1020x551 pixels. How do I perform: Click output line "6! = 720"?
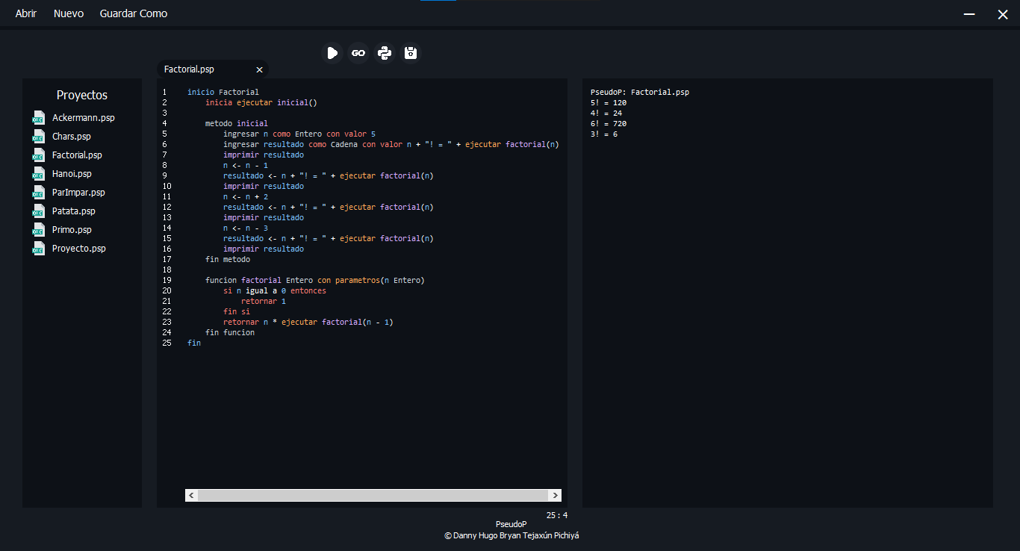609,123
